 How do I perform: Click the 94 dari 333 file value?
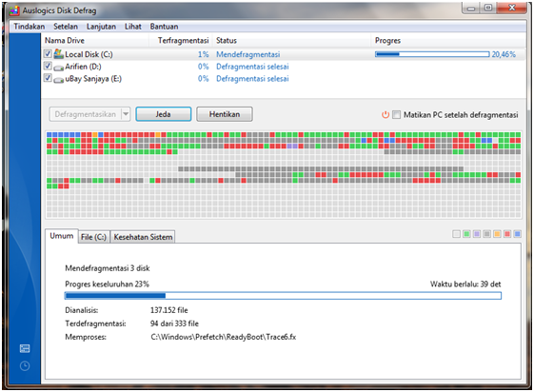coord(174,323)
